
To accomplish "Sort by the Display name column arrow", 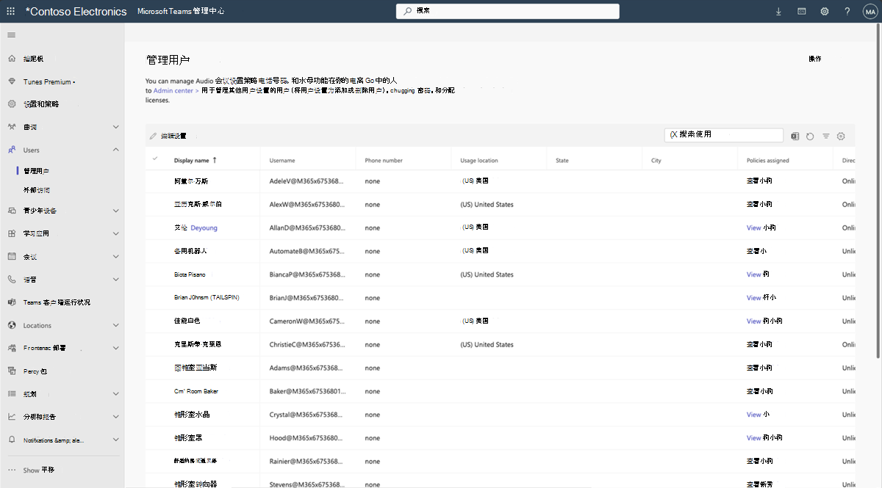I will [x=215, y=159].
